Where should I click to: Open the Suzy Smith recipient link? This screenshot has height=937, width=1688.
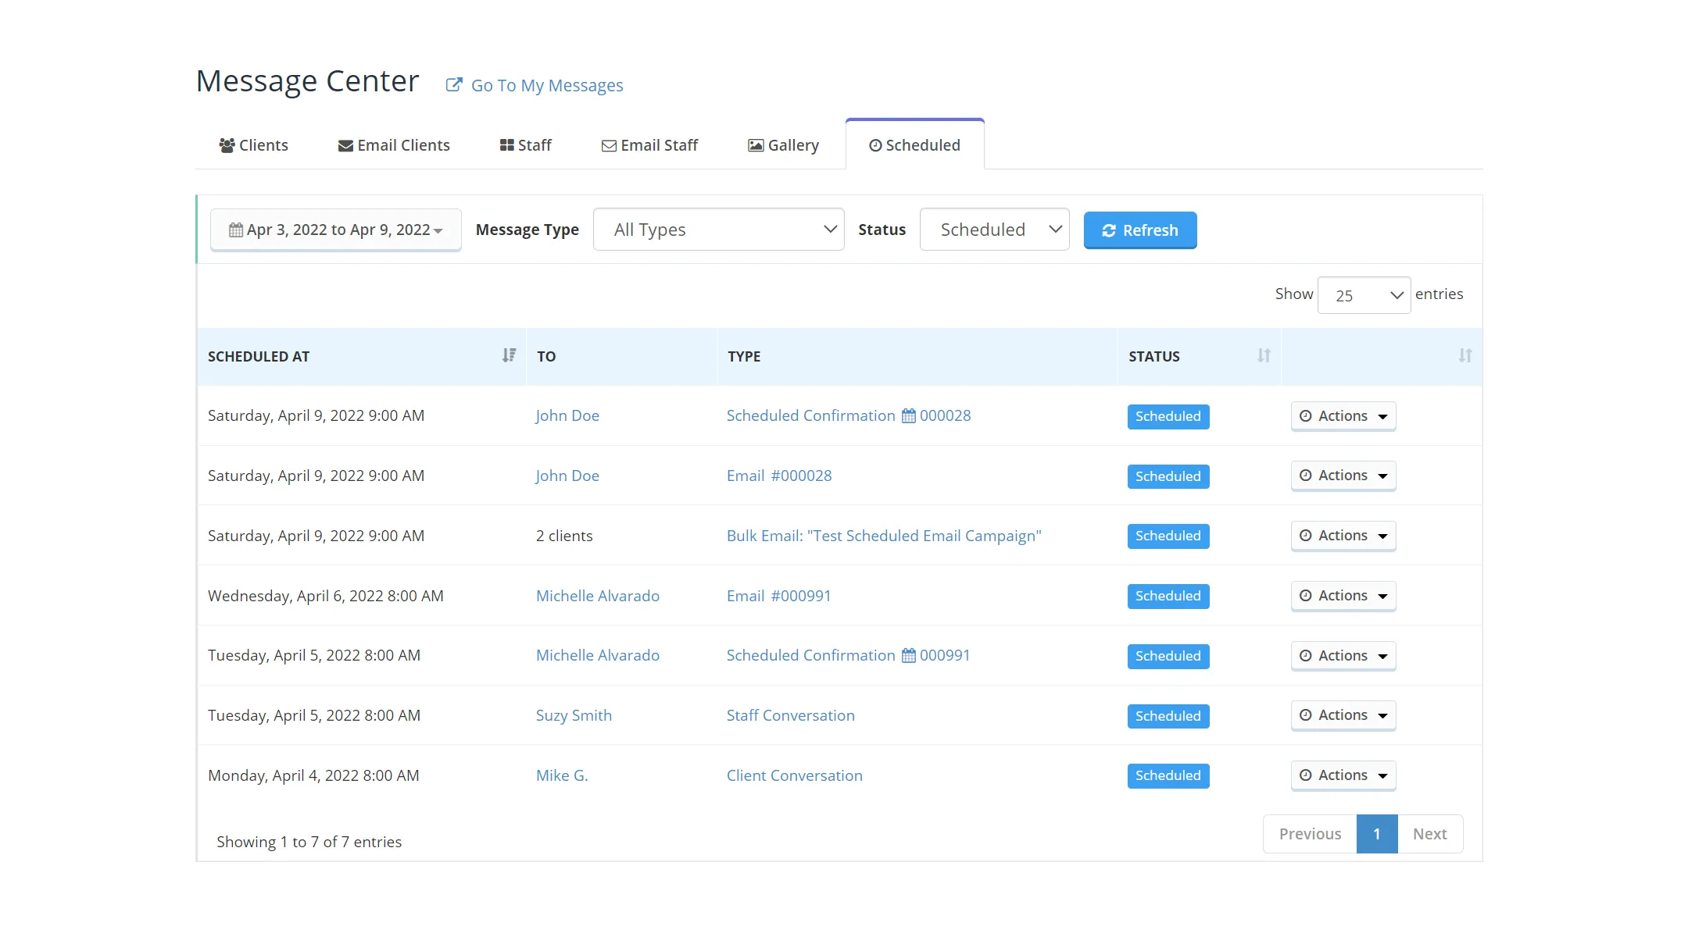(x=574, y=715)
